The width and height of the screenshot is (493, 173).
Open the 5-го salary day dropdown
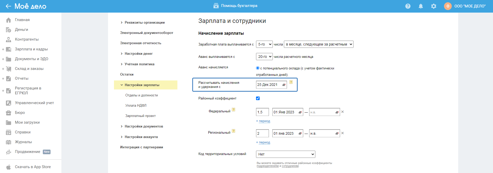click(264, 44)
